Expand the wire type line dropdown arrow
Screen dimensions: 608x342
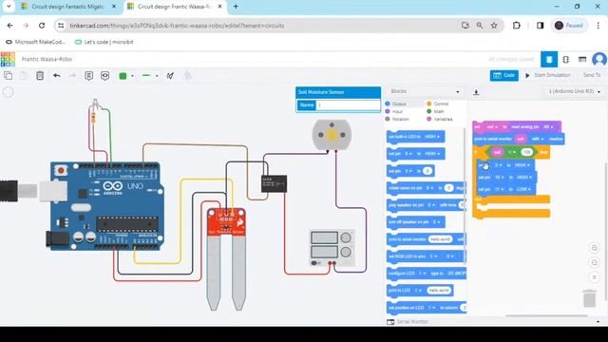click(x=157, y=76)
